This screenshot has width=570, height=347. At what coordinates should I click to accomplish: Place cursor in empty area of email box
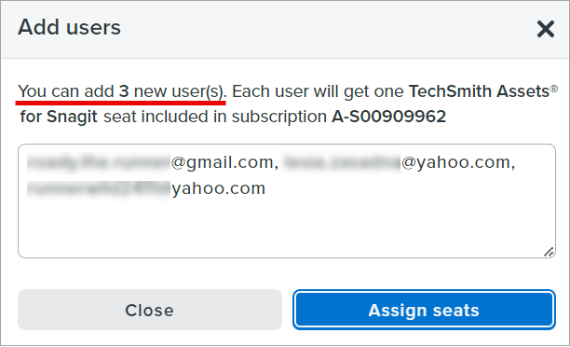[287, 226]
